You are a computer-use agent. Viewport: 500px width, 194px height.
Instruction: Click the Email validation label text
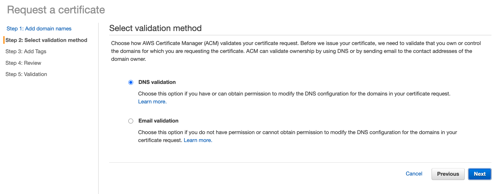pyautogui.click(x=158, y=121)
